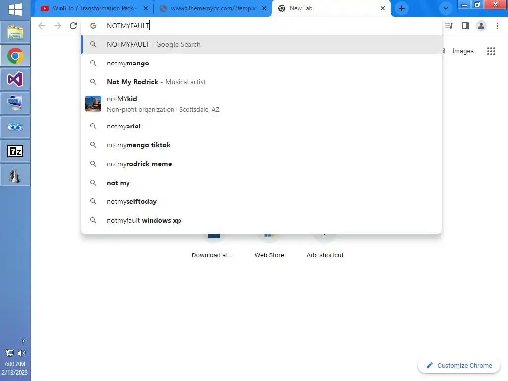Click the YouTube favicon on first tab

pyautogui.click(x=45, y=8)
